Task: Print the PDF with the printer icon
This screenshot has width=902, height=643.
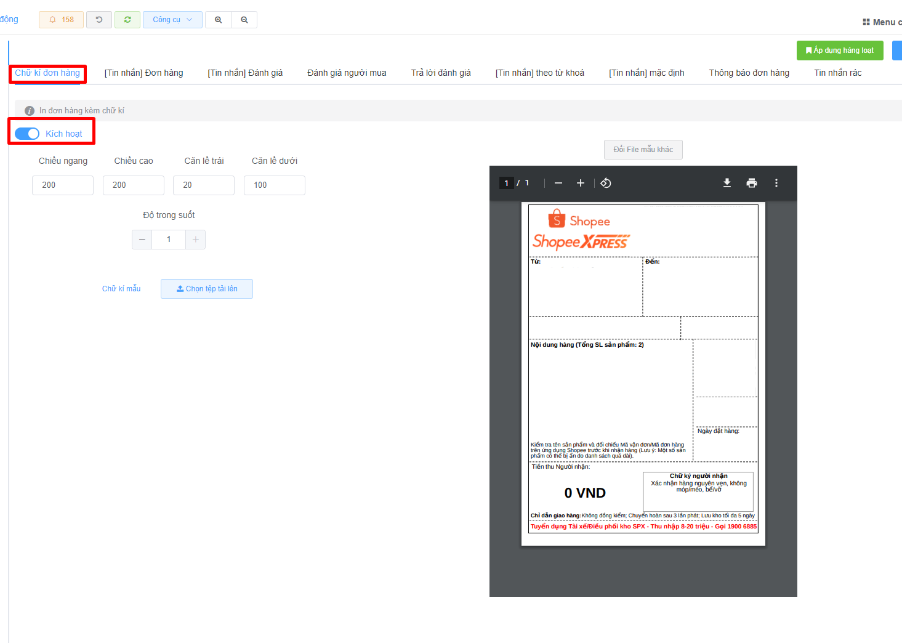Action: coord(752,183)
